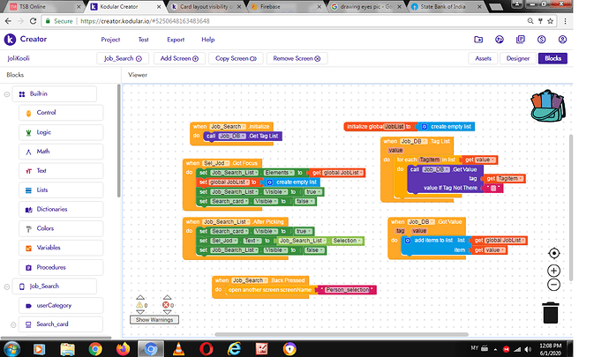Select the Colors blocks category
This screenshot has width=609, height=357.
point(47,228)
